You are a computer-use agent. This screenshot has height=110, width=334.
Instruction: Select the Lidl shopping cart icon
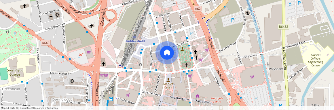tap(89, 52)
